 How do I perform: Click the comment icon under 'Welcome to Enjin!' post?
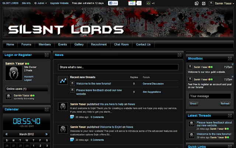click(x=72, y=140)
